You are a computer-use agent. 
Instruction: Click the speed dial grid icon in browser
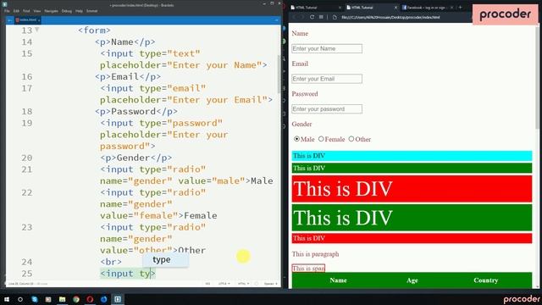[x=321, y=17]
